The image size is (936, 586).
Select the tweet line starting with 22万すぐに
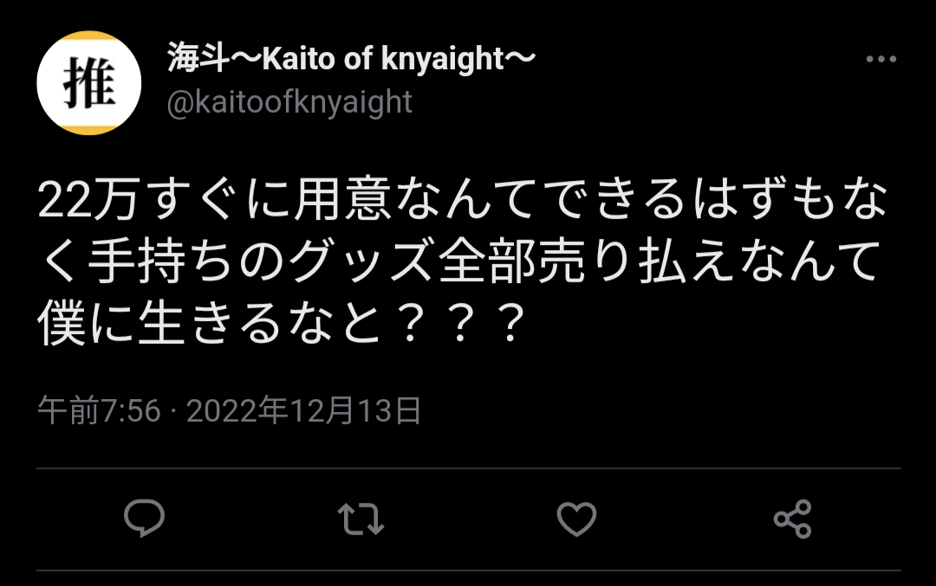[463, 199]
